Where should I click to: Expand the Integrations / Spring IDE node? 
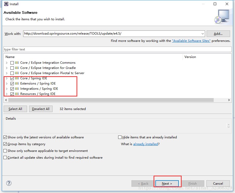coord(7,89)
